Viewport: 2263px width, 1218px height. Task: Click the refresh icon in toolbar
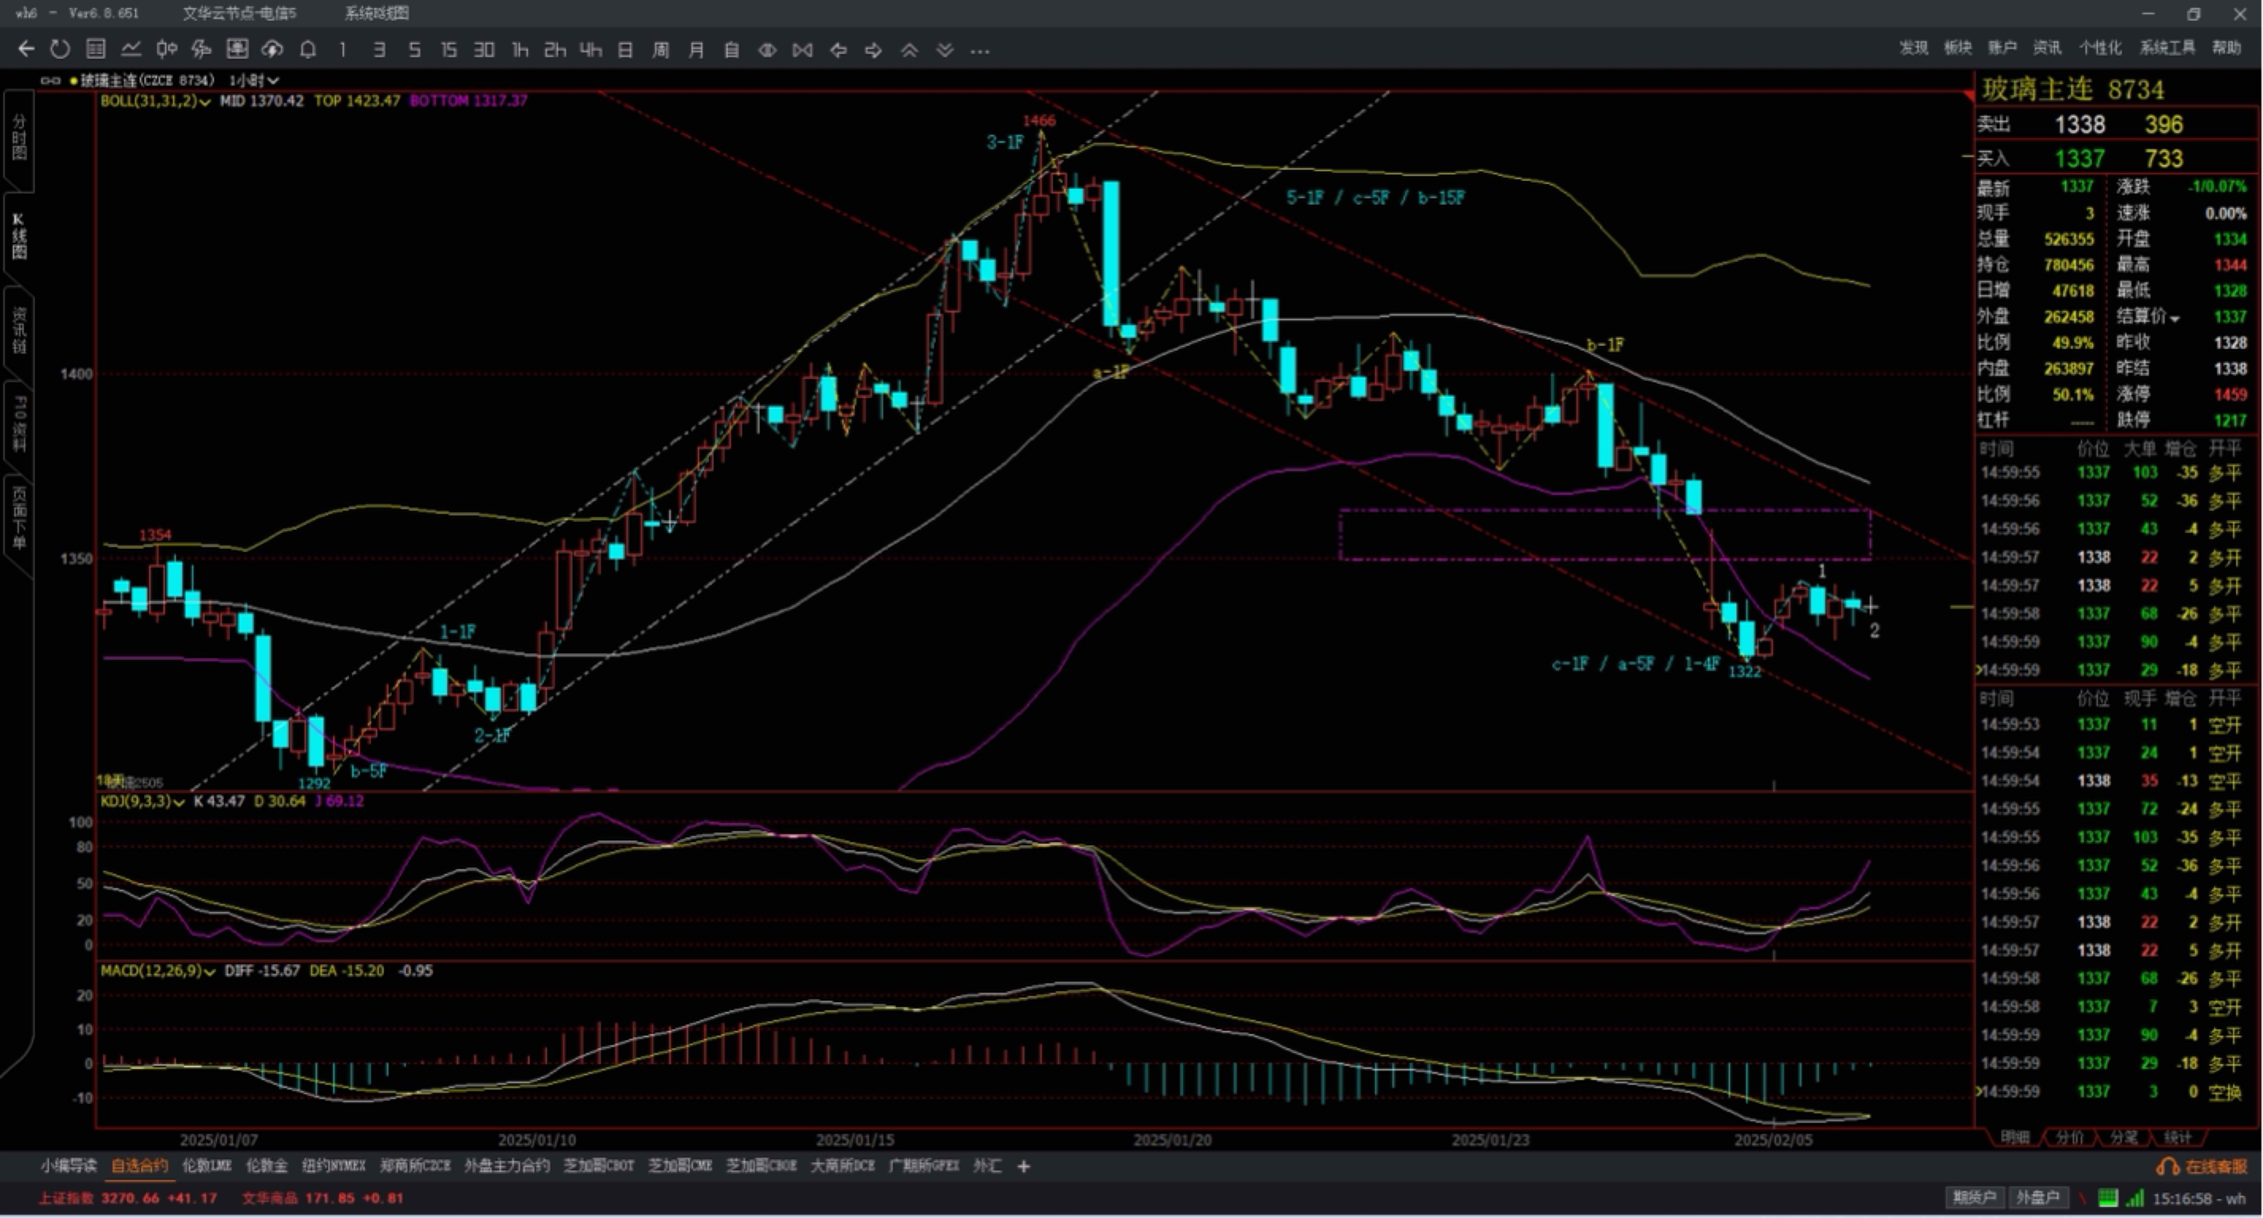pos(60,49)
